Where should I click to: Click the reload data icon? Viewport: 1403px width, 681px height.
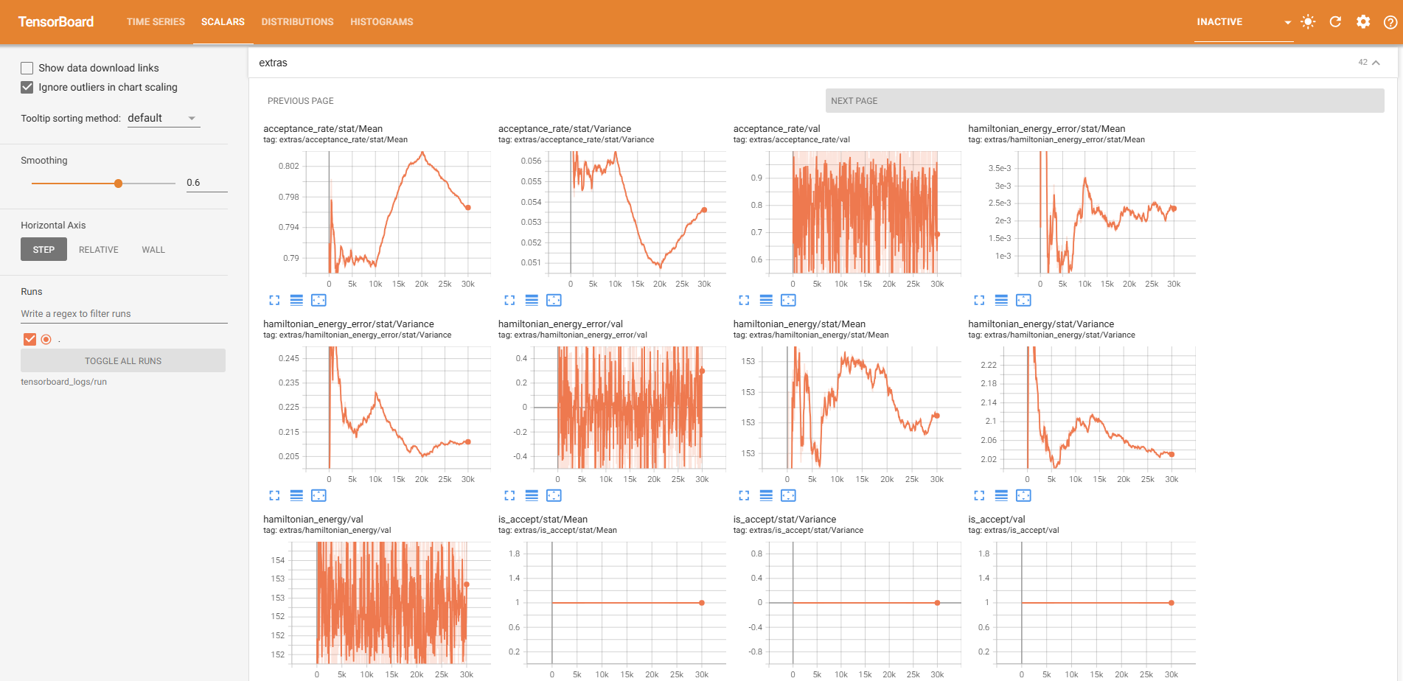(x=1335, y=22)
